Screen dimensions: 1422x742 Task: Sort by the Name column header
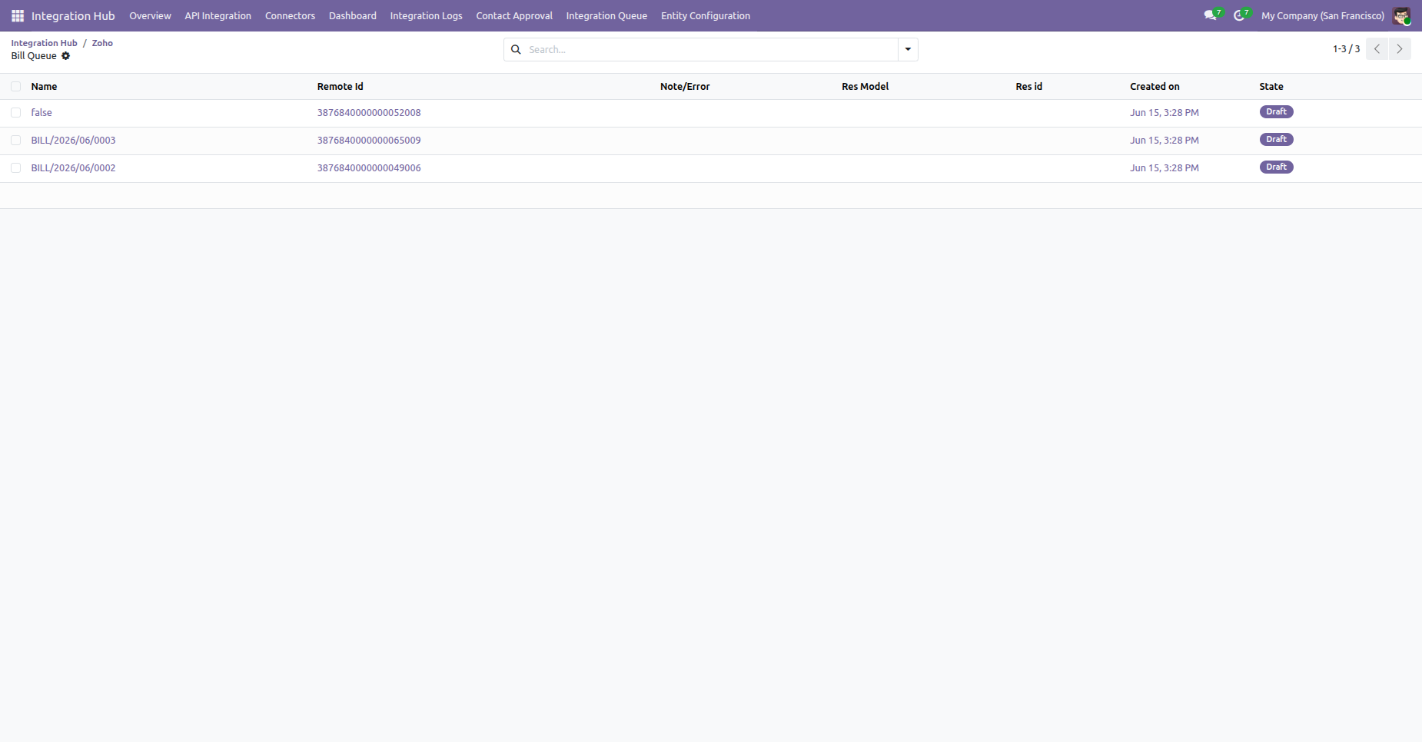pos(44,87)
